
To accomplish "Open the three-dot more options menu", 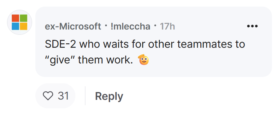I will click(x=252, y=26).
